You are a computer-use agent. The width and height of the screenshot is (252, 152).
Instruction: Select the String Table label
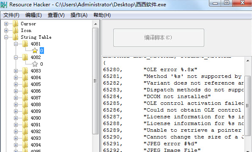[36, 37]
